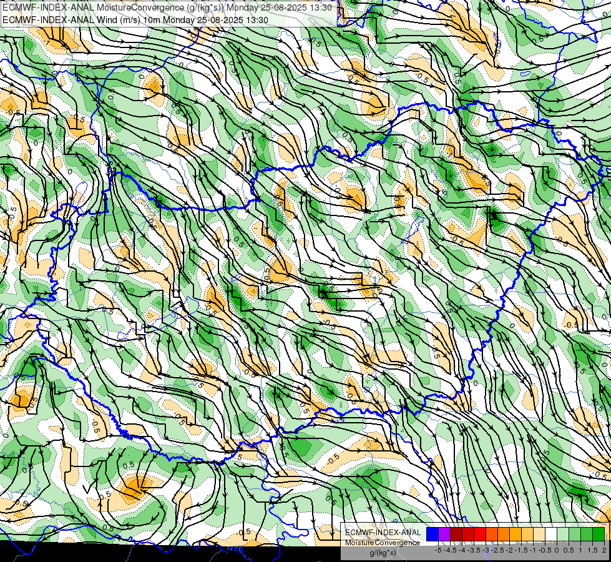Click the "-1.5" tick label on the legend
Viewport: 611px width, 562px height.
tap(521, 550)
